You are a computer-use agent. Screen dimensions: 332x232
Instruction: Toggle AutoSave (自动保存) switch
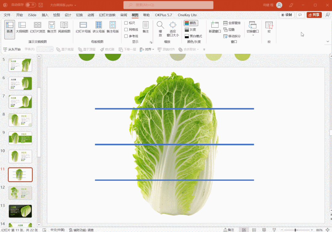(30, 5)
